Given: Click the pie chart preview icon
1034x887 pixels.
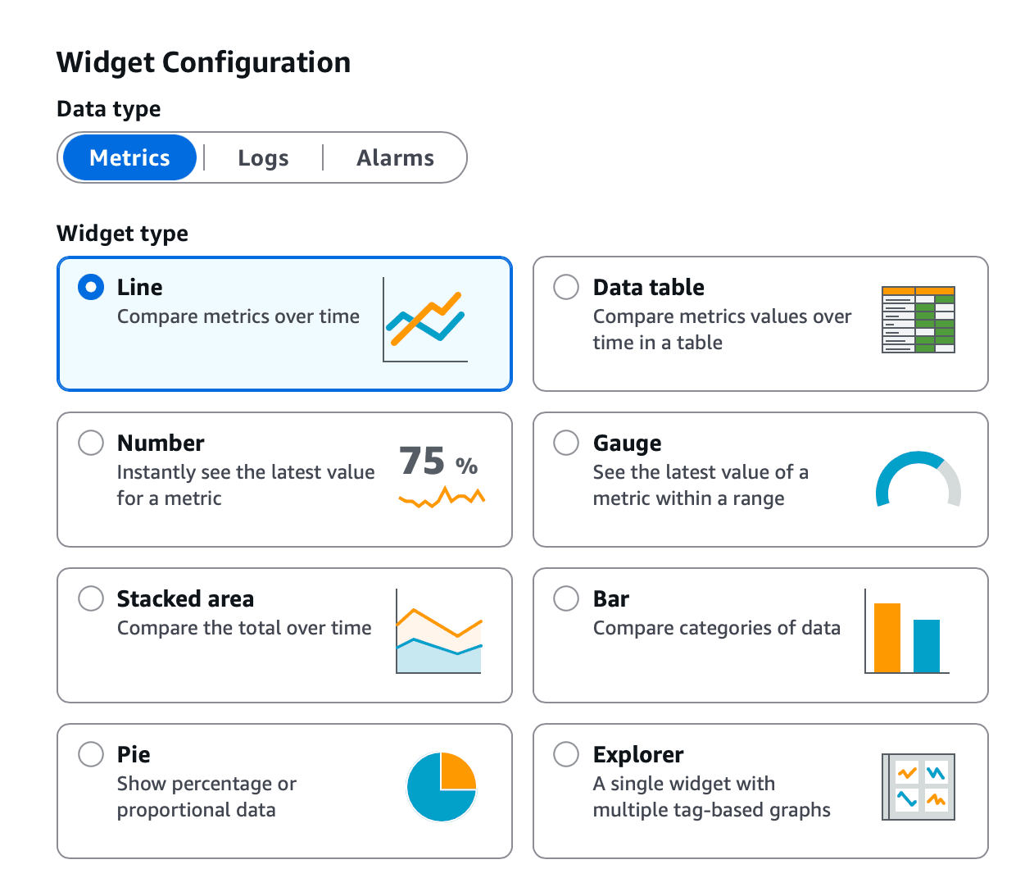Looking at the screenshot, I should (442, 786).
